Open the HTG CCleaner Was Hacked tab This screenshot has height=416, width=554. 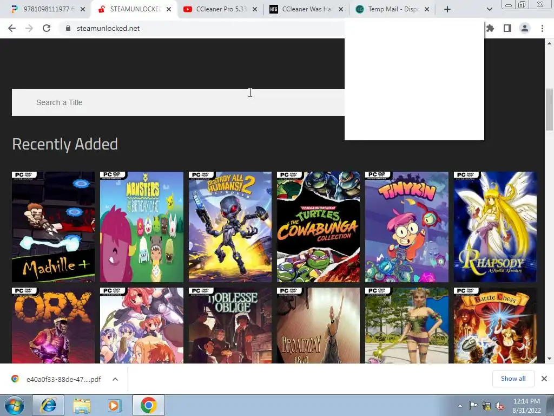306,9
